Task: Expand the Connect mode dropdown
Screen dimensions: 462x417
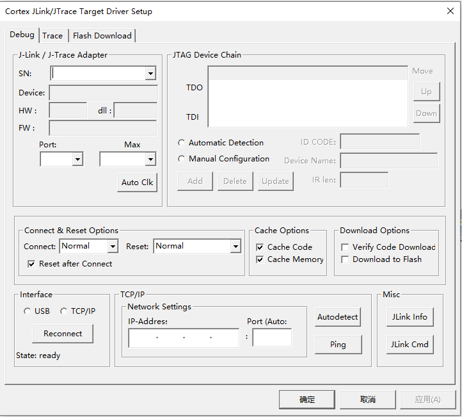Action: click(x=113, y=246)
